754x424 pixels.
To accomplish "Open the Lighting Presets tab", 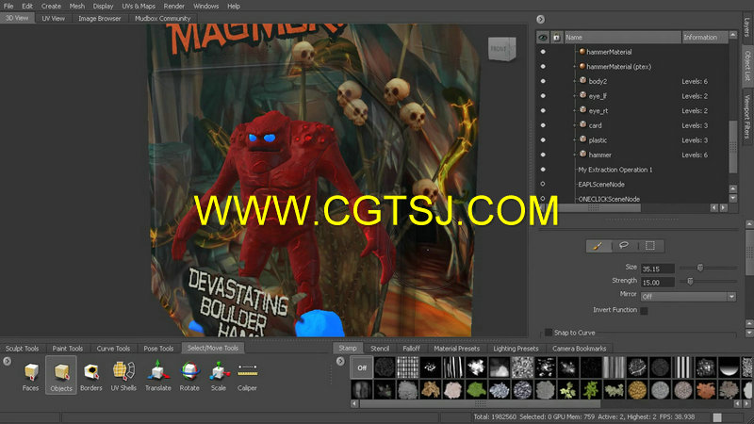I will [x=516, y=348].
